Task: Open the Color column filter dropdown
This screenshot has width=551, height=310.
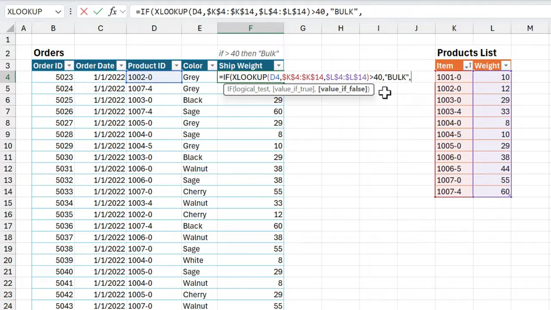Action: [x=212, y=65]
